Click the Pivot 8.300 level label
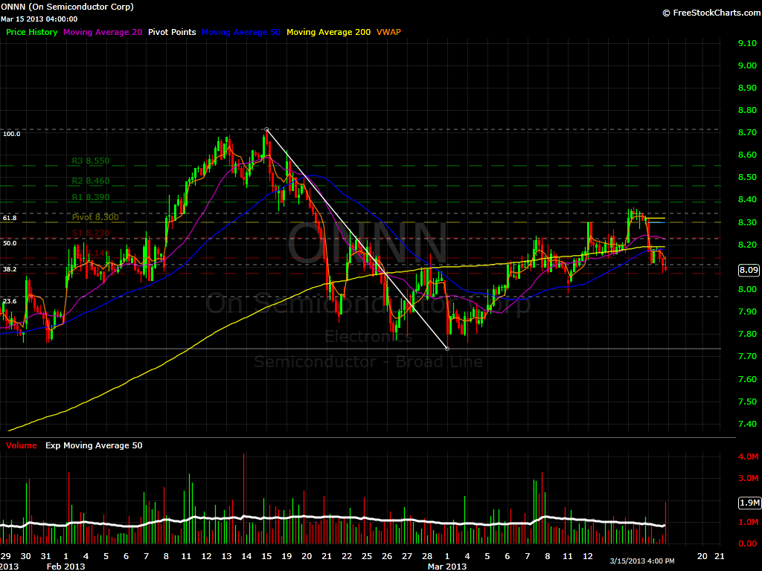Screen dimensions: 762x571 [95, 217]
